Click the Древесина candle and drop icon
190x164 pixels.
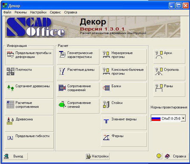[x=10, y=121]
